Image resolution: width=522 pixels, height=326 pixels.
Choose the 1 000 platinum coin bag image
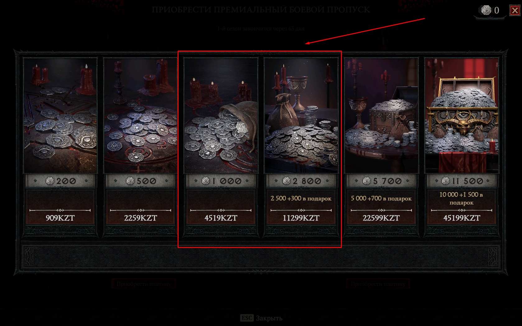(x=221, y=115)
